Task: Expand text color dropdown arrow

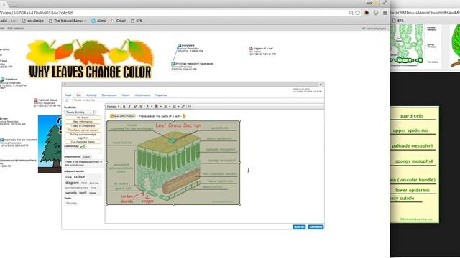Action: point(152,107)
